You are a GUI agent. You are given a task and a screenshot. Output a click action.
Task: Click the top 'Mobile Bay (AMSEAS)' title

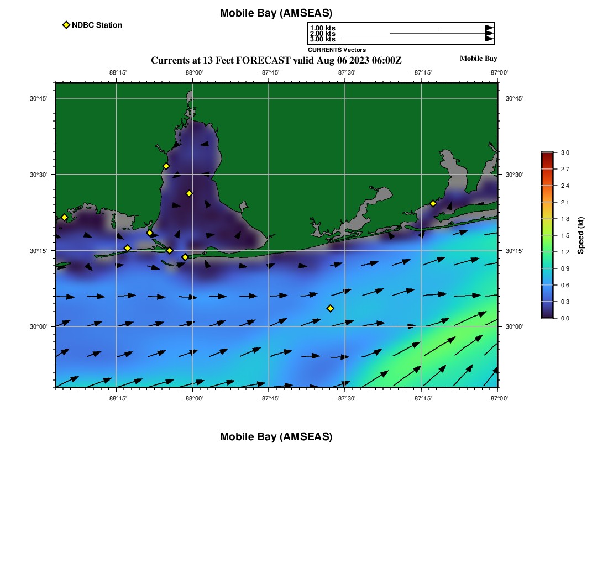pyautogui.click(x=276, y=13)
